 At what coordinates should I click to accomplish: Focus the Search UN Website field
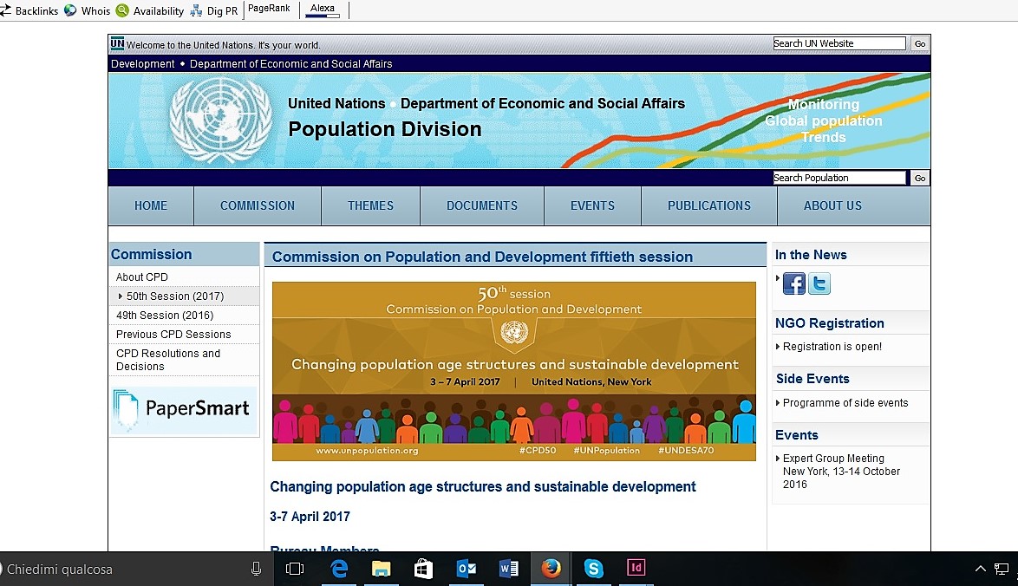839,43
